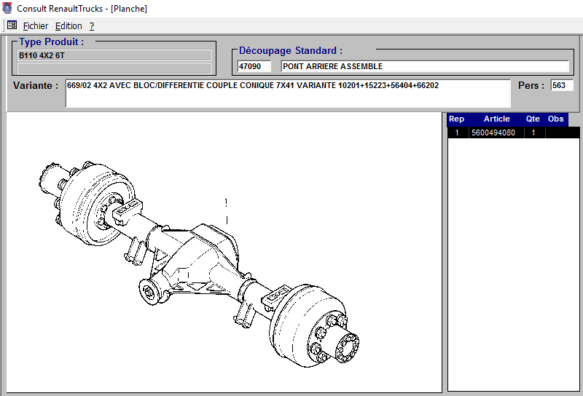583x396 pixels.
Task: Click the Qte column header
Action: [x=533, y=119]
